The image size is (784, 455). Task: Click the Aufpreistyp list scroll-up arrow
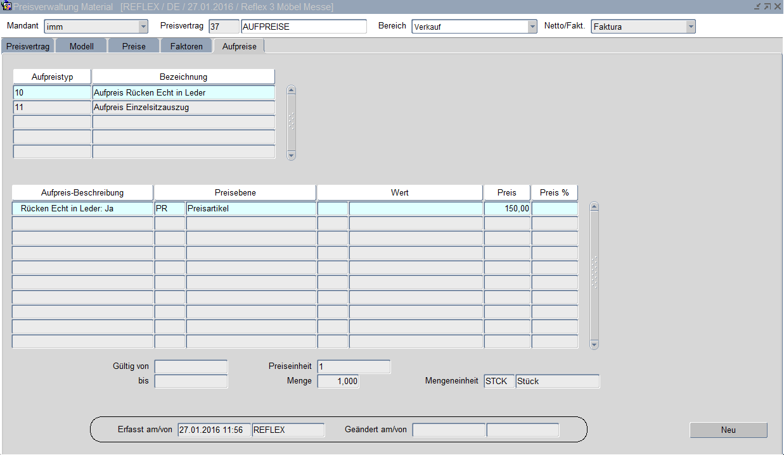pos(292,90)
